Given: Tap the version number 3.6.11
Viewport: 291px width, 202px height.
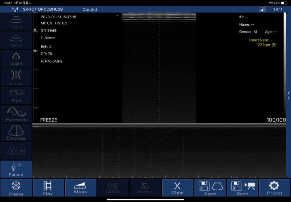Looking at the screenshot, I should [x=278, y=9].
